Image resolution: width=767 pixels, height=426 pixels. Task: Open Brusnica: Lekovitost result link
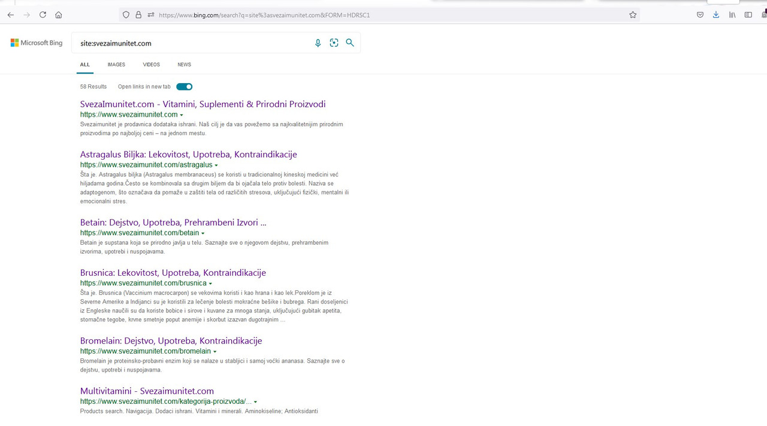click(x=173, y=273)
